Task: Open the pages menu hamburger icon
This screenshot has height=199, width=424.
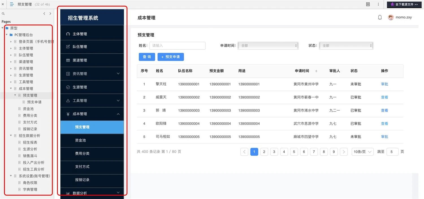Action: 12,4
